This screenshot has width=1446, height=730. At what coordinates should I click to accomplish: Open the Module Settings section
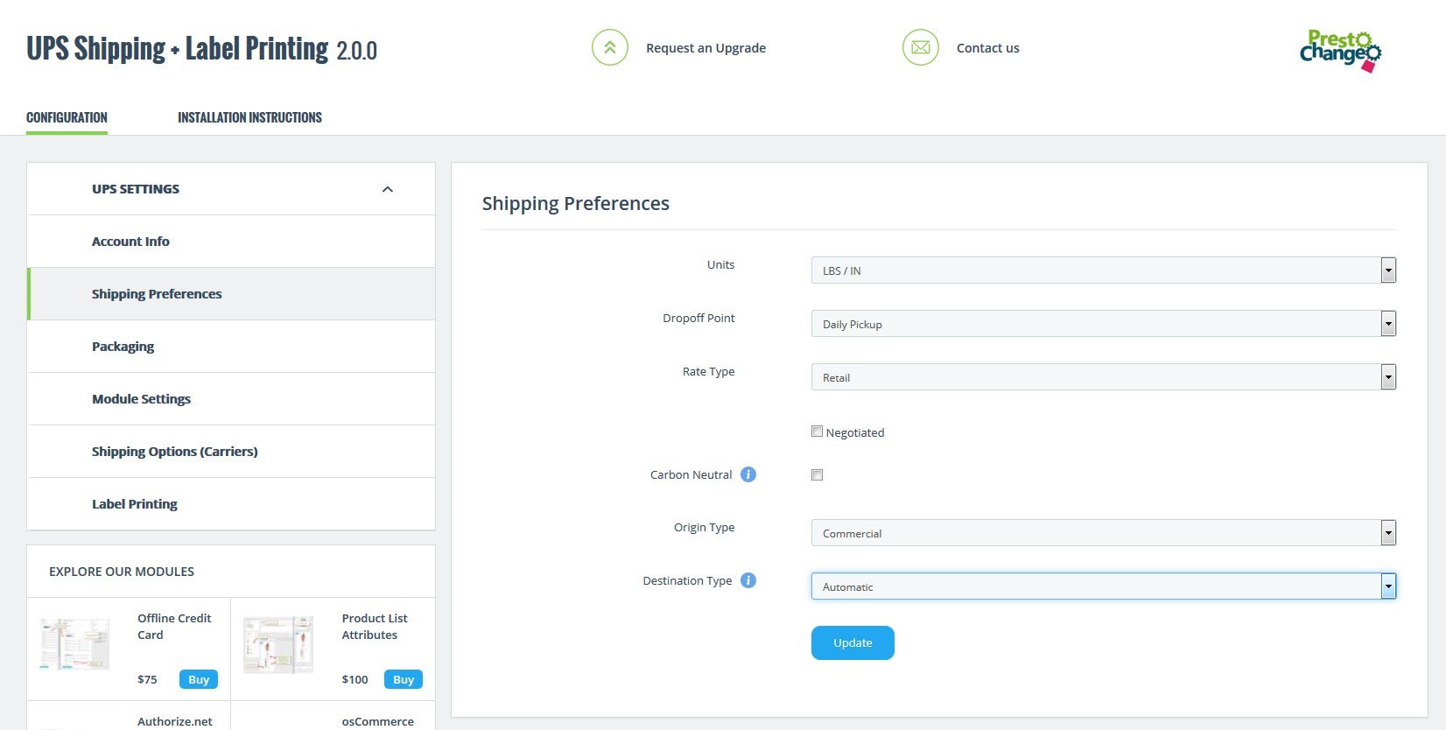click(231, 399)
